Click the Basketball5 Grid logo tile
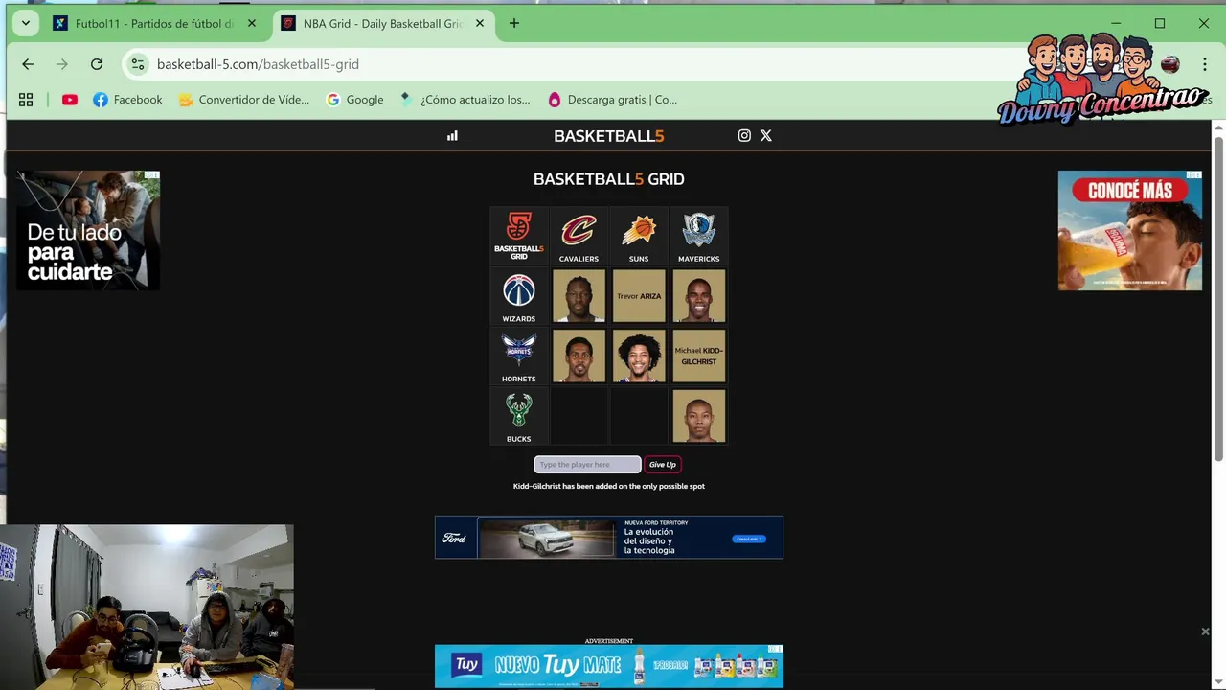 pos(519,236)
